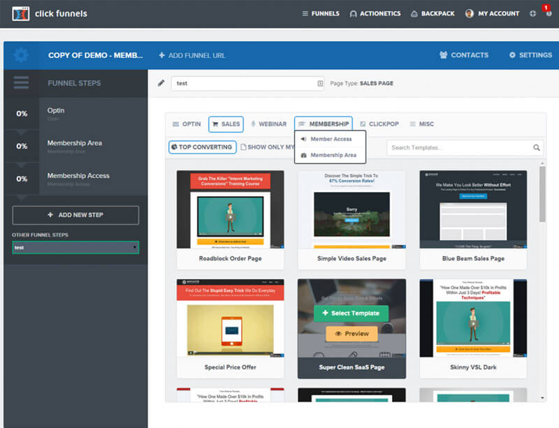
Task: Click the plus icon by Add Funnel URL
Action: pyautogui.click(x=162, y=55)
